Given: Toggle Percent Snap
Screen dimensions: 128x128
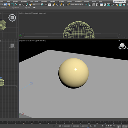Looking at the screenshot, I should pyautogui.click(x=61, y=5).
